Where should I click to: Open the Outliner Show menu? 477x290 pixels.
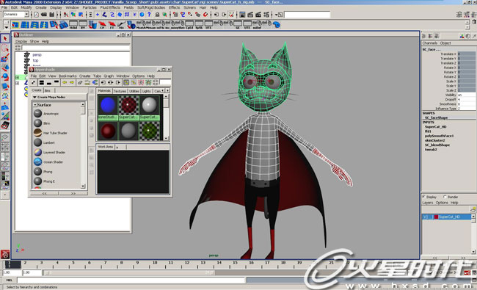pyautogui.click(x=34, y=41)
